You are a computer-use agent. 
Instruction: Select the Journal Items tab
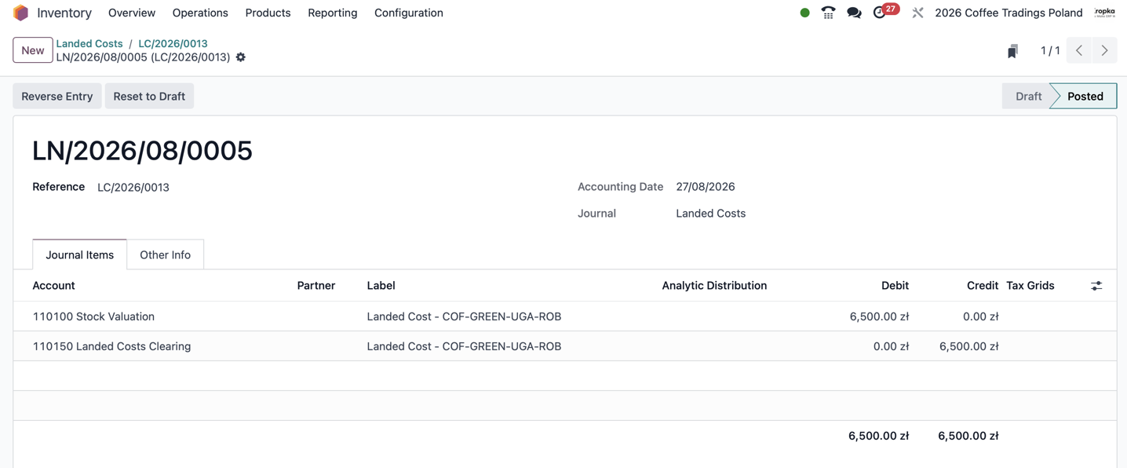79,254
